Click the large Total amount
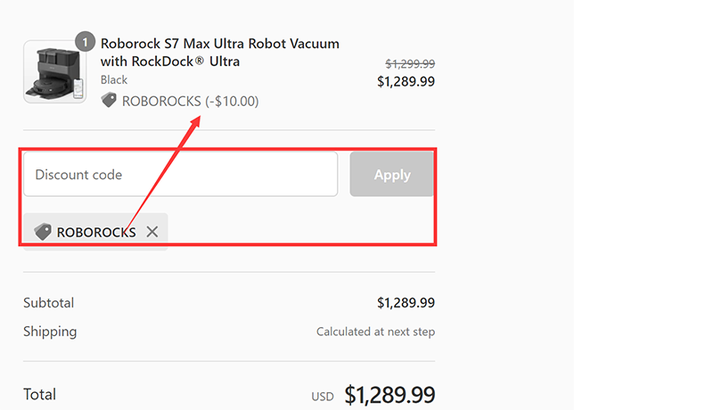 [x=389, y=394]
